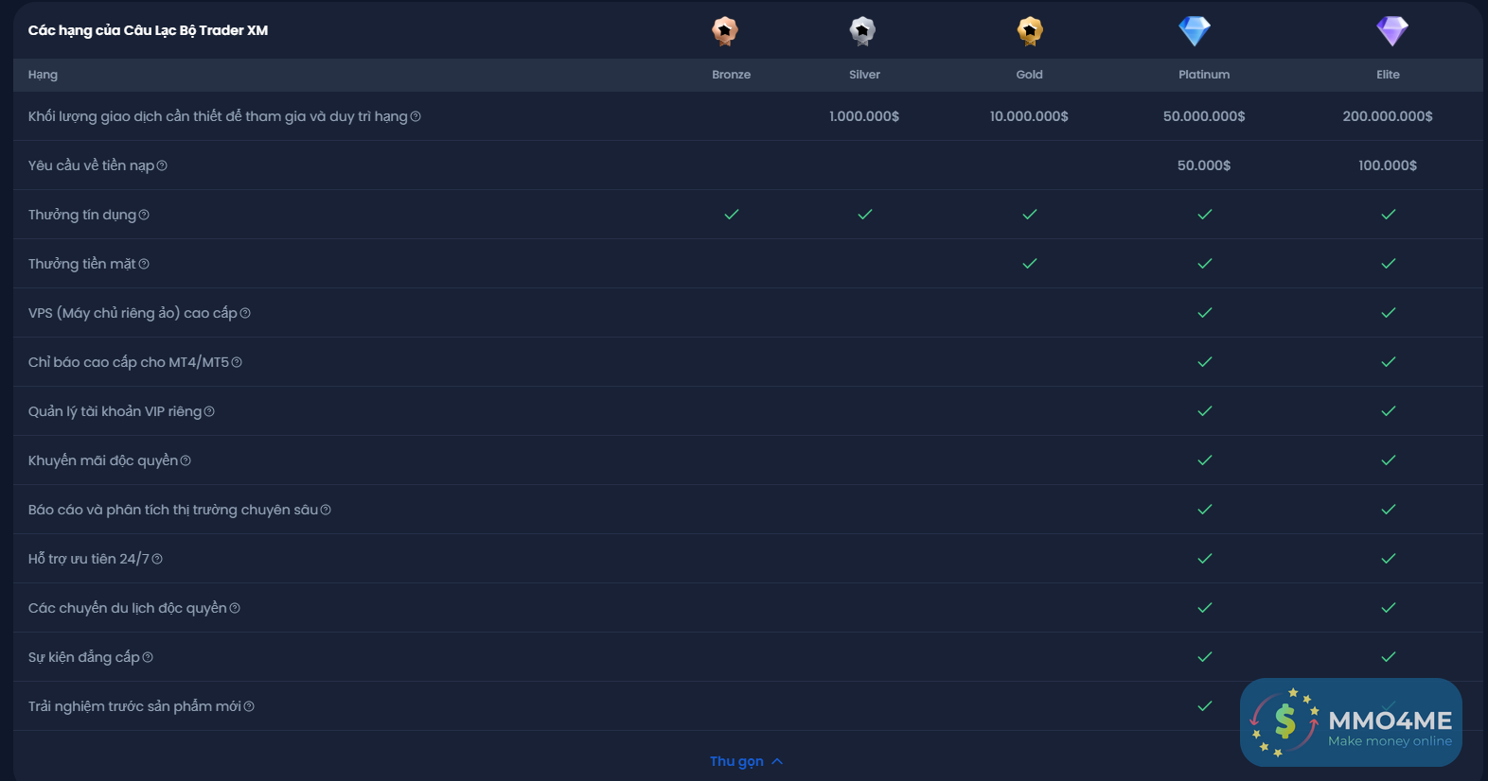Click Elite check mark in Quản lý tài khoản VIP row

pos(1389,411)
